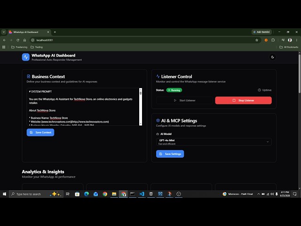Open Visual Studio Code from the taskbar
Viewport: 301px width, 226px height.
point(142,194)
